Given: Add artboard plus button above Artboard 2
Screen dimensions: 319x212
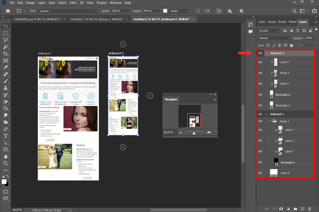Looking at the screenshot, I should tap(123, 44).
